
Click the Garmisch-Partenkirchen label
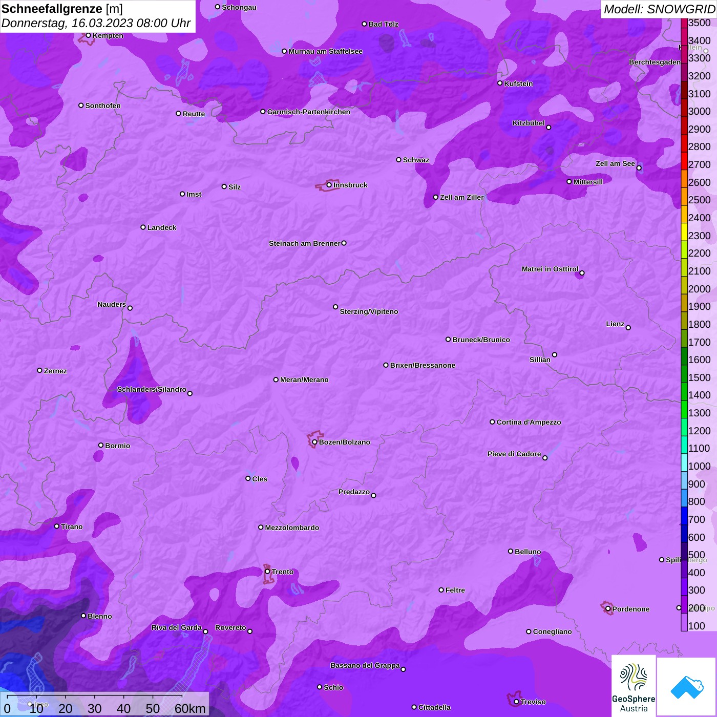coord(309,112)
